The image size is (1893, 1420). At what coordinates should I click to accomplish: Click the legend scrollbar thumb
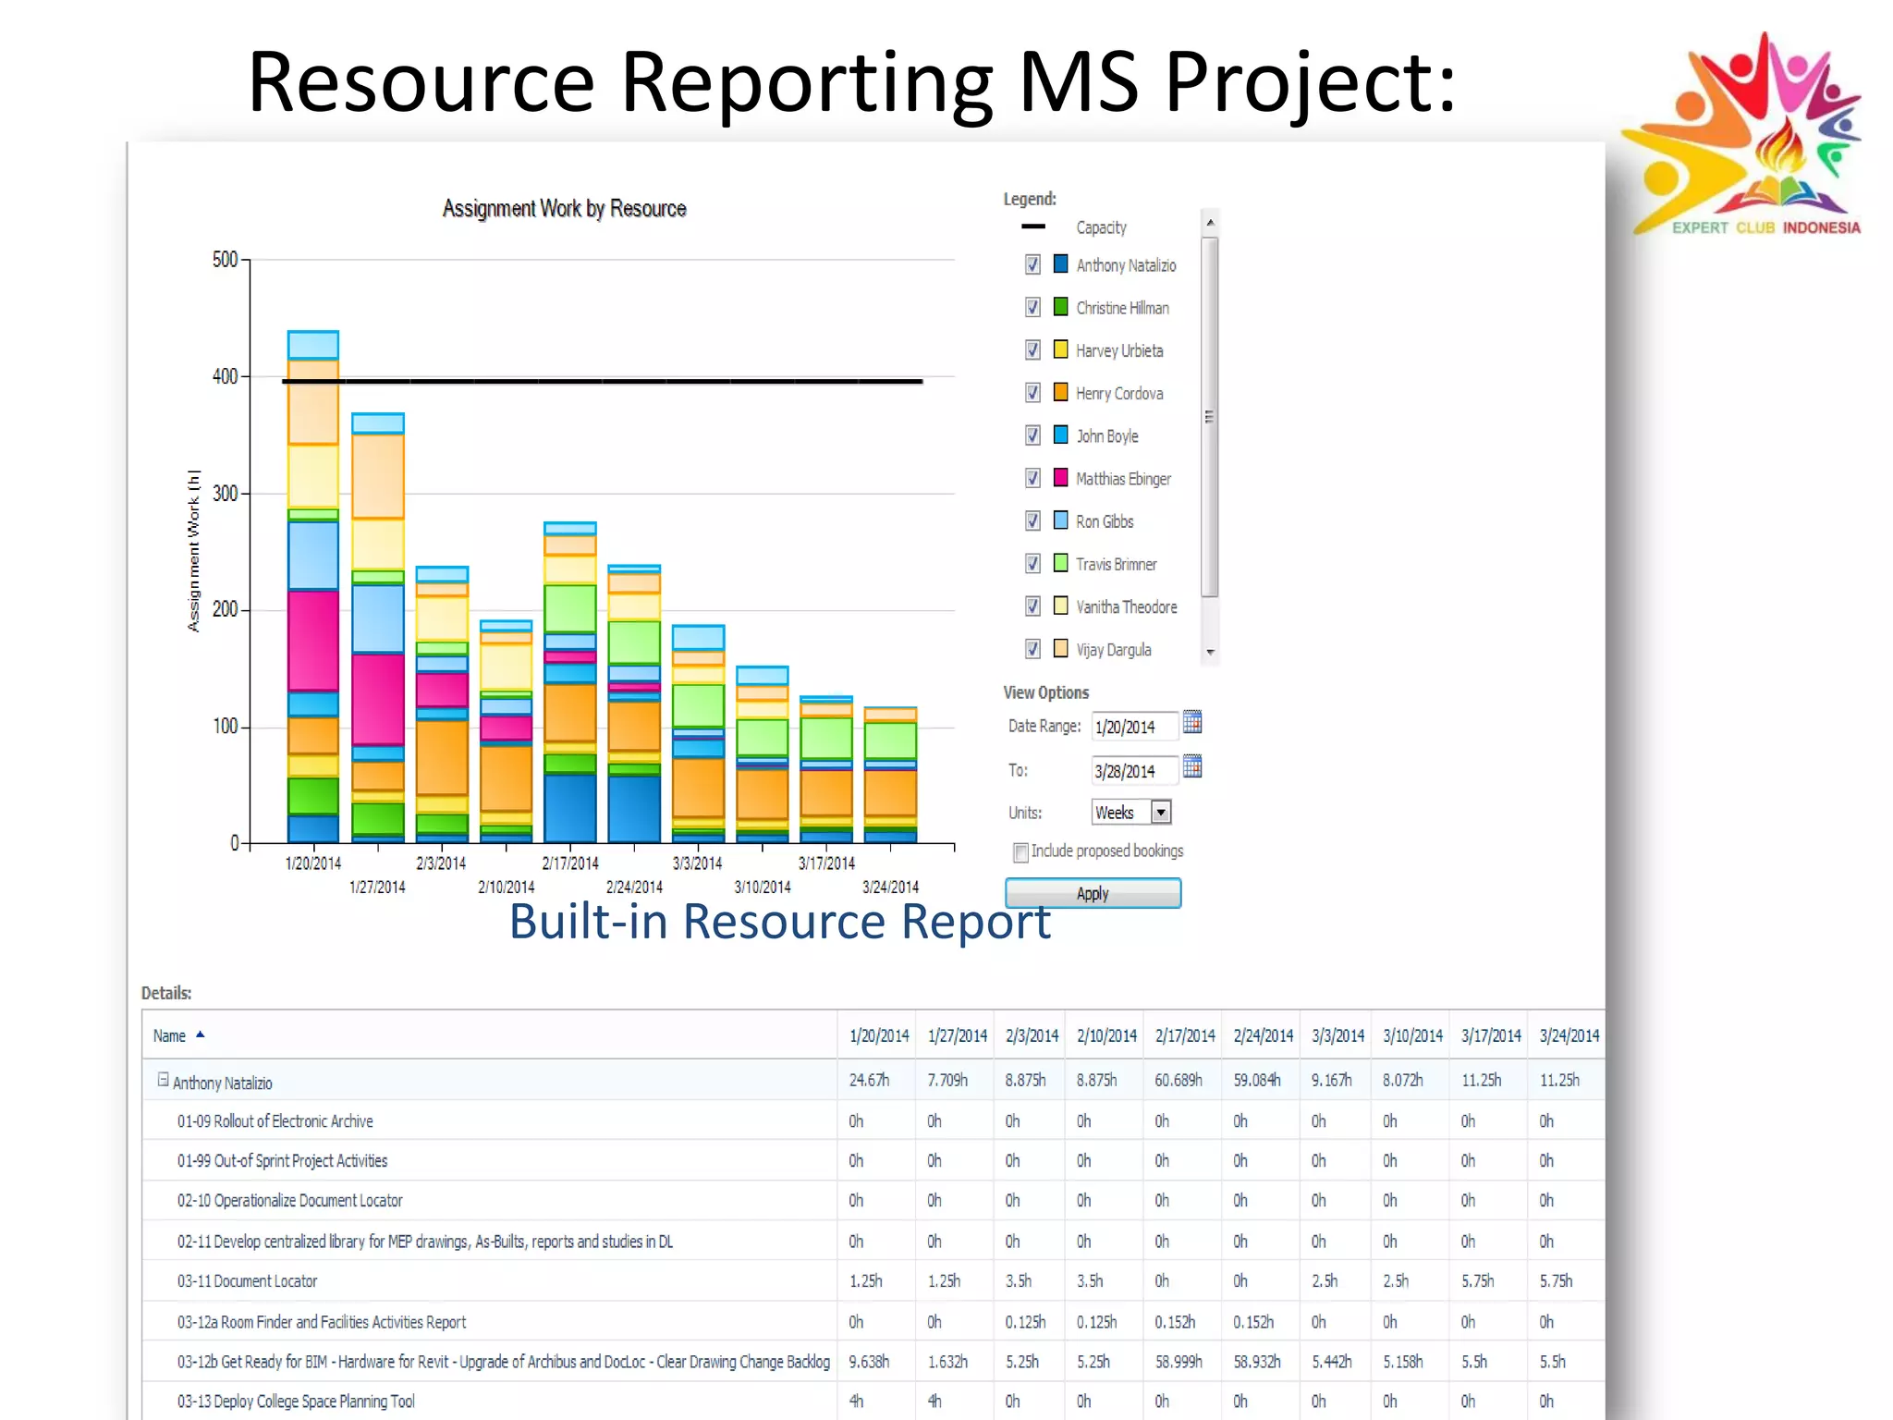point(1210,417)
